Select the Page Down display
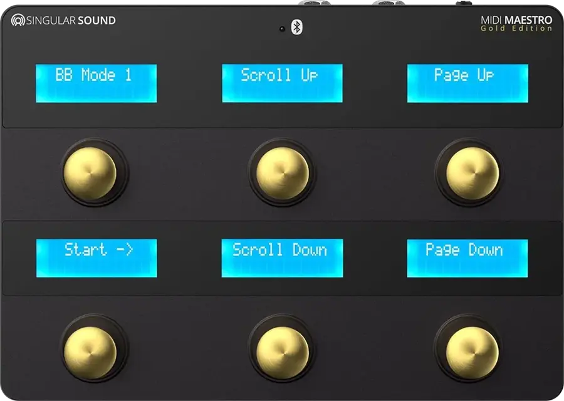The image size is (564, 401). click(467, 258)
